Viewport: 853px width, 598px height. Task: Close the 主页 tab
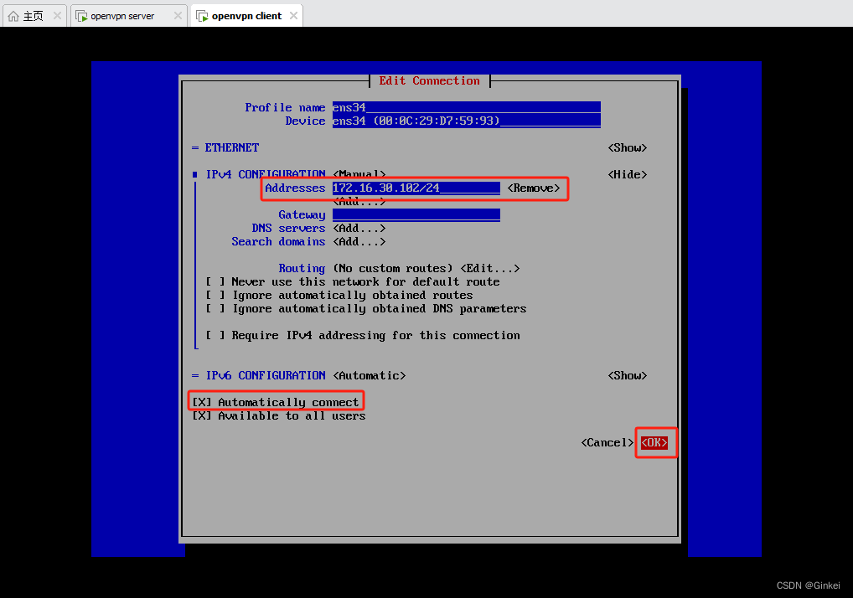(57, 16)
